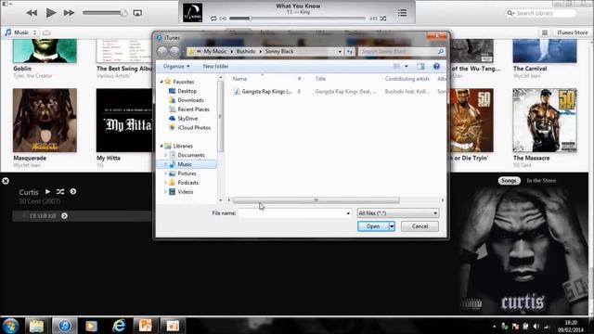Open Internet Explorer from the taskbar
Viewport: 594px width, 334px height.
tap(119, 326)
